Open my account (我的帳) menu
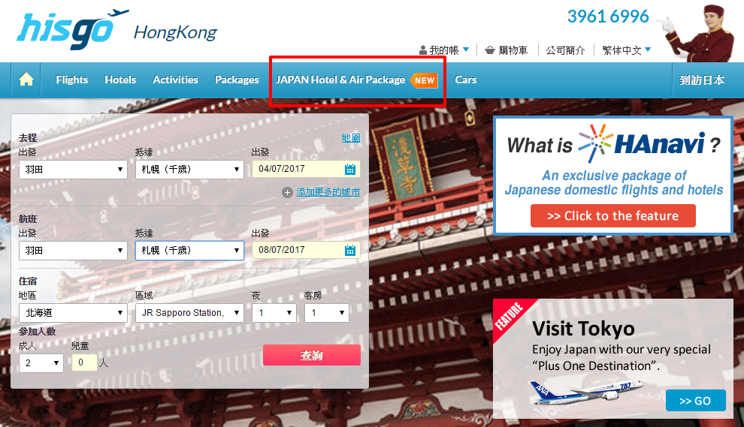The width and height of the screenshot is (744, 427). 444,50
